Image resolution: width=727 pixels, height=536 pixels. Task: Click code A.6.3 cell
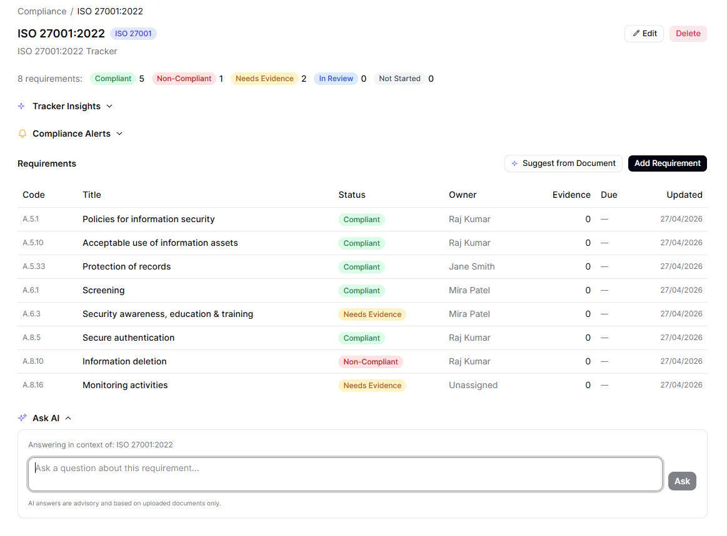pos(31,314)
